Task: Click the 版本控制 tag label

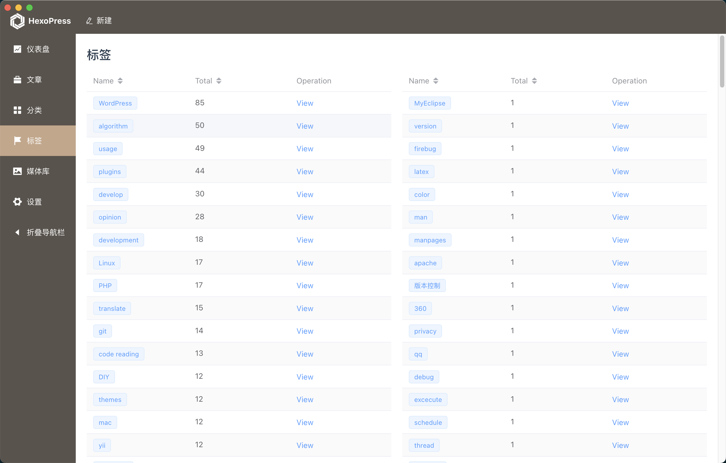Action: coord(427,286)
